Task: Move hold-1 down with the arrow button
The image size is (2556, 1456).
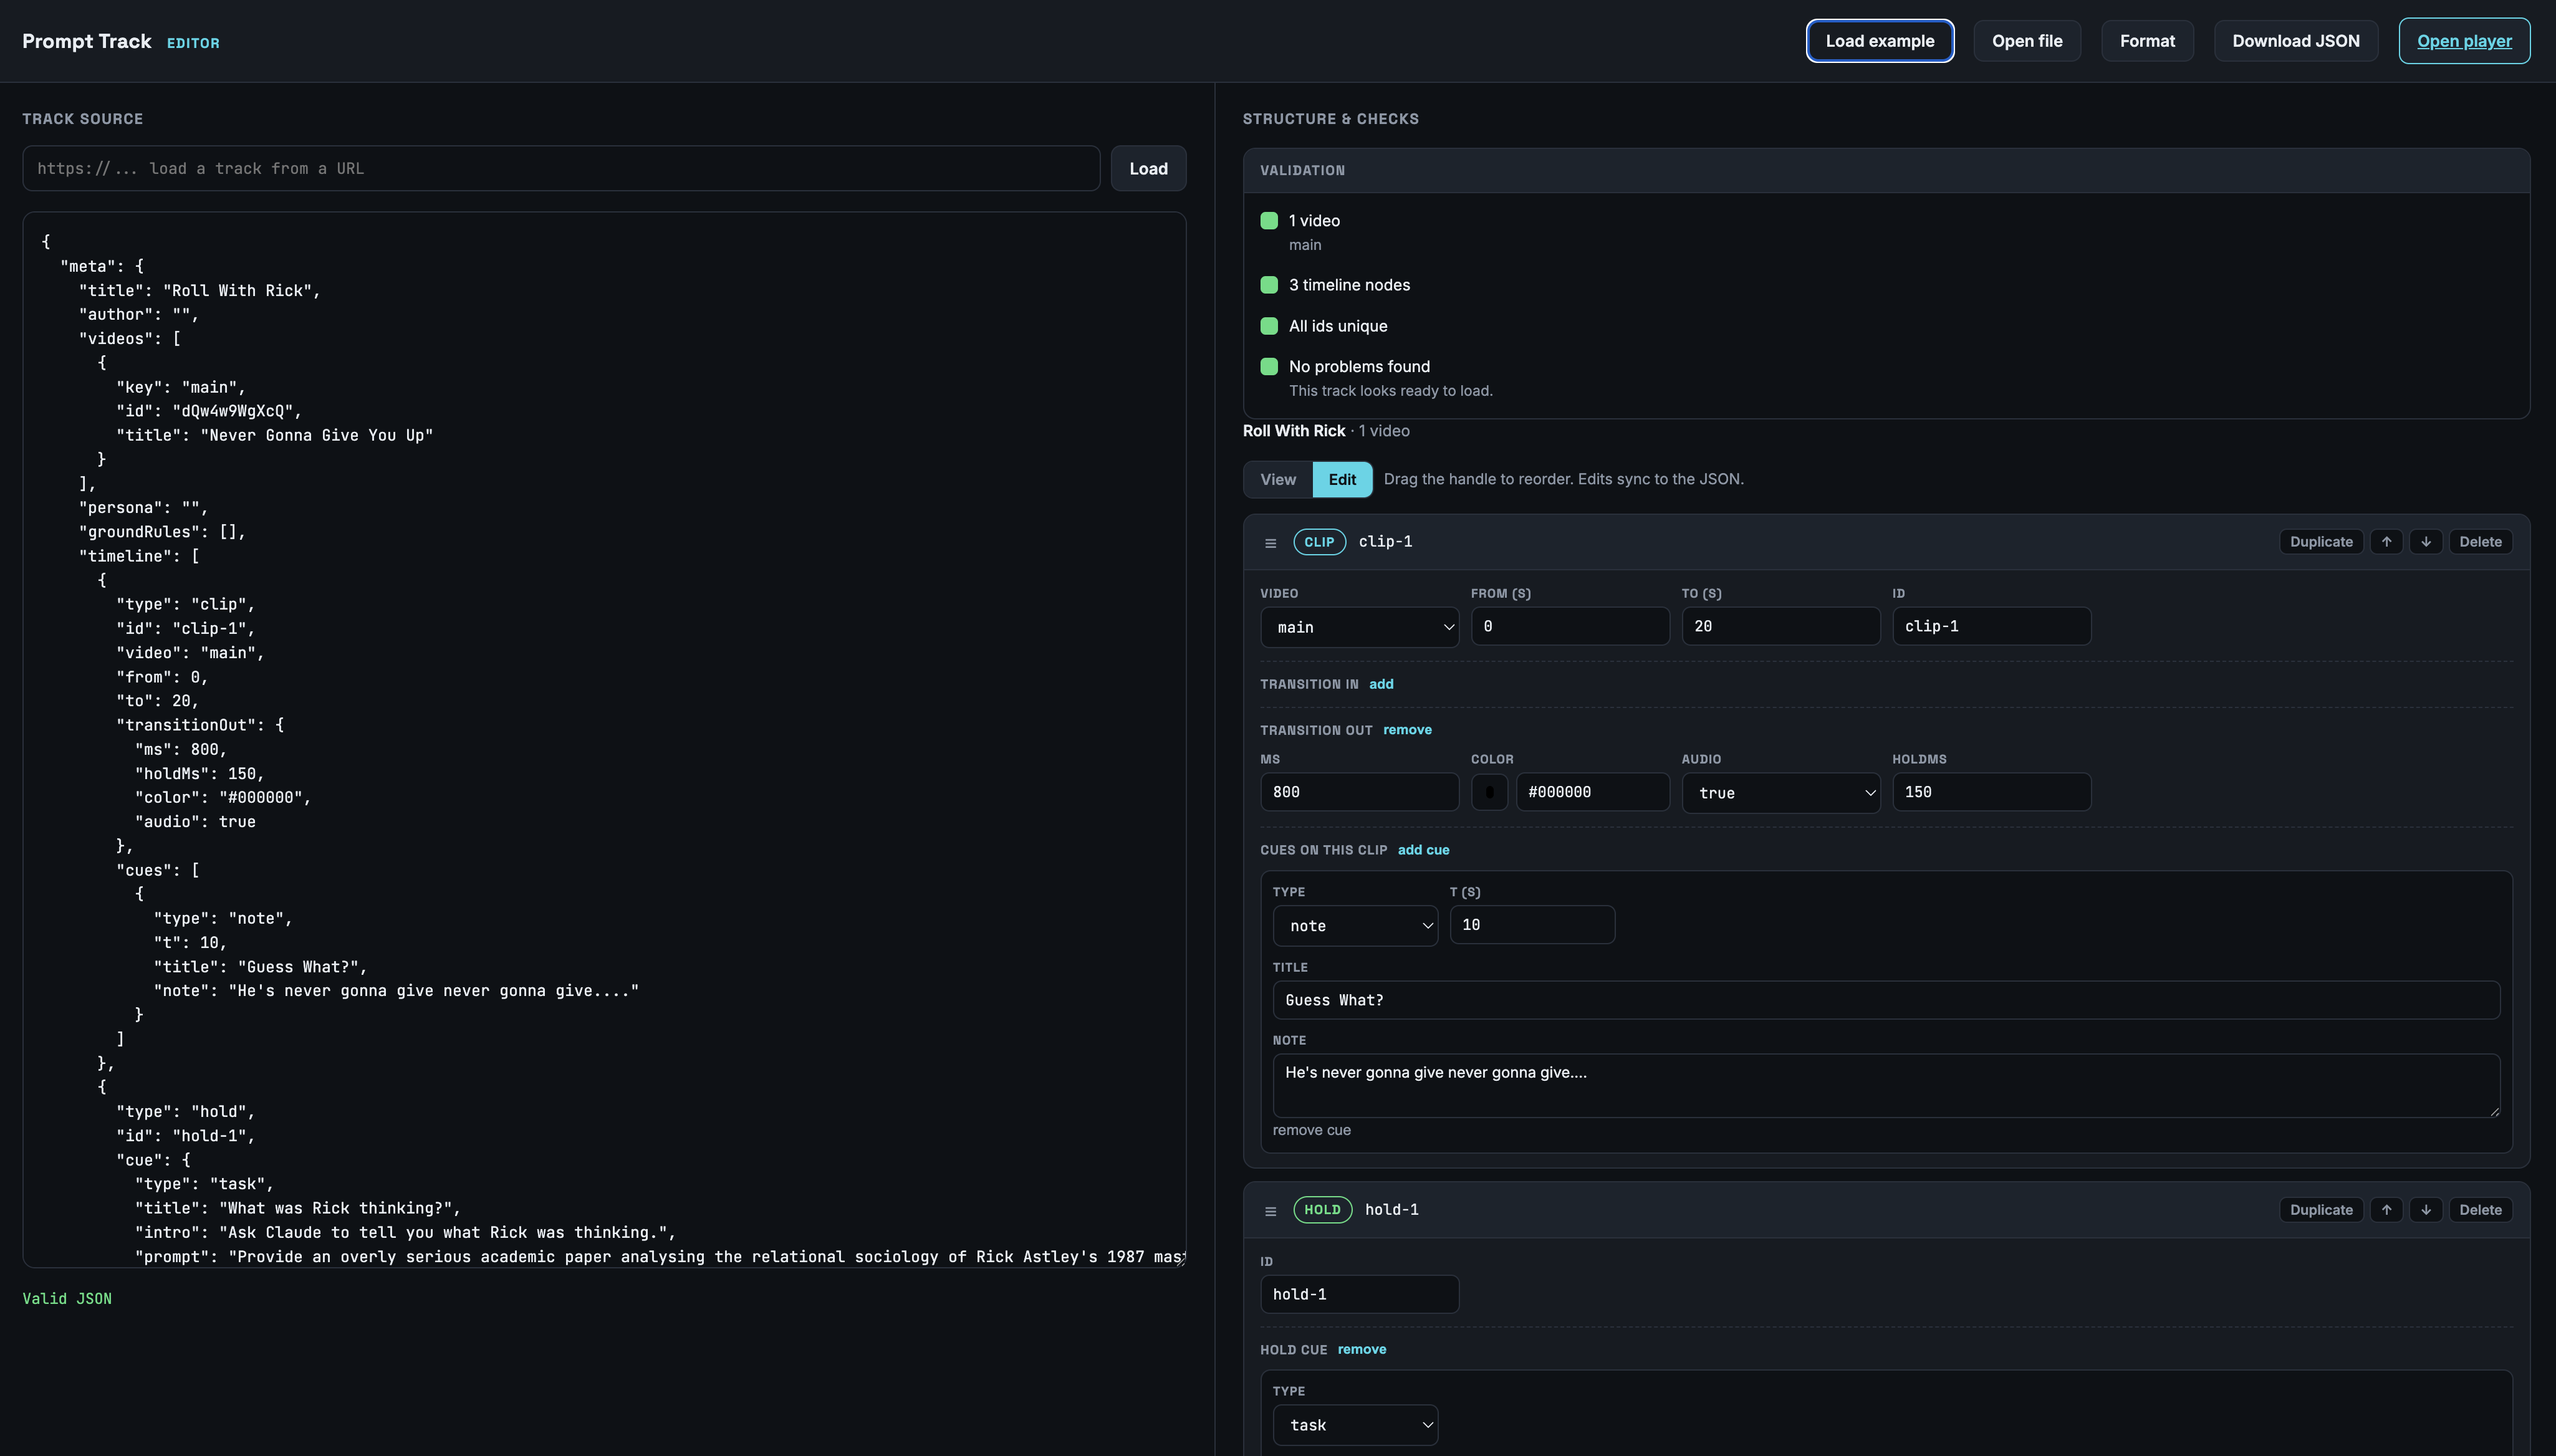Action: pos(2425,1210)
